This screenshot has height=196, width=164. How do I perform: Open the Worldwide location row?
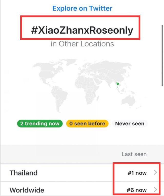[27, 190]
